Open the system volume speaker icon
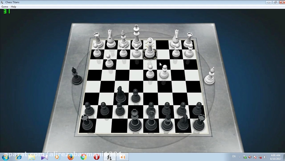 [265, 157]
